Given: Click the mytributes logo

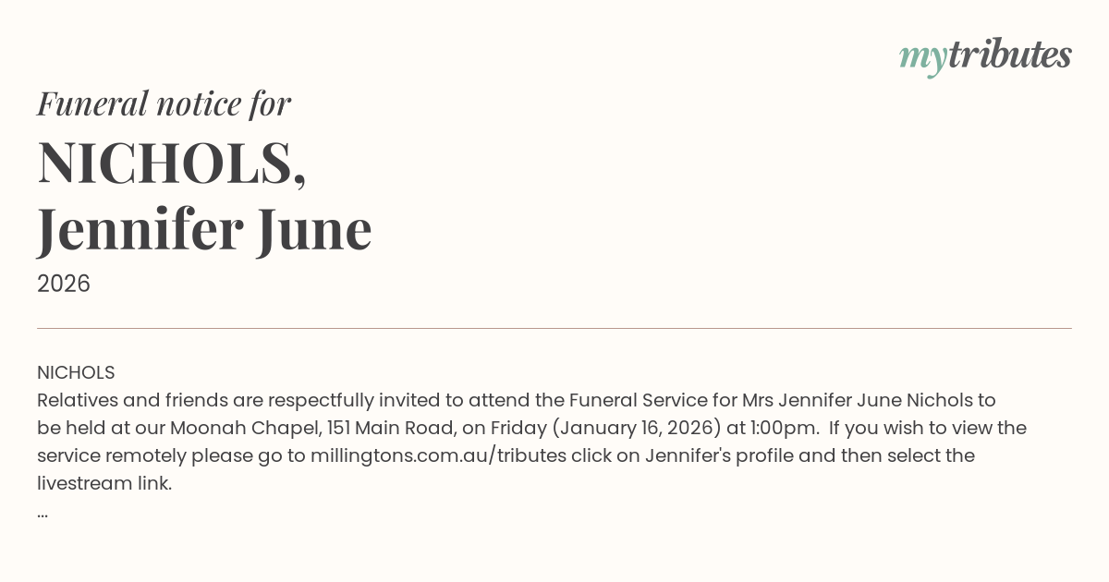Looking at the screenshot, I should 984,55.
